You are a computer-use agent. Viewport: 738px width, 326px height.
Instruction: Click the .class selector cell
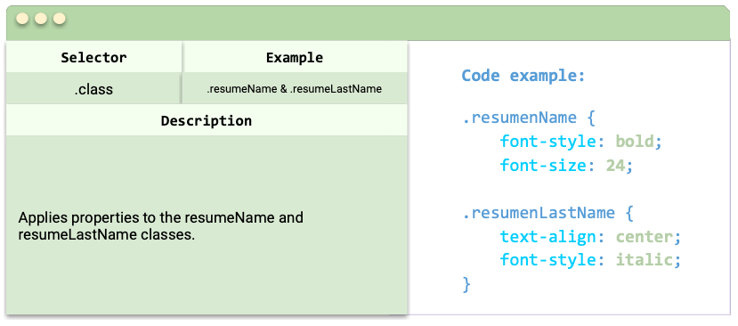[93, 88]
